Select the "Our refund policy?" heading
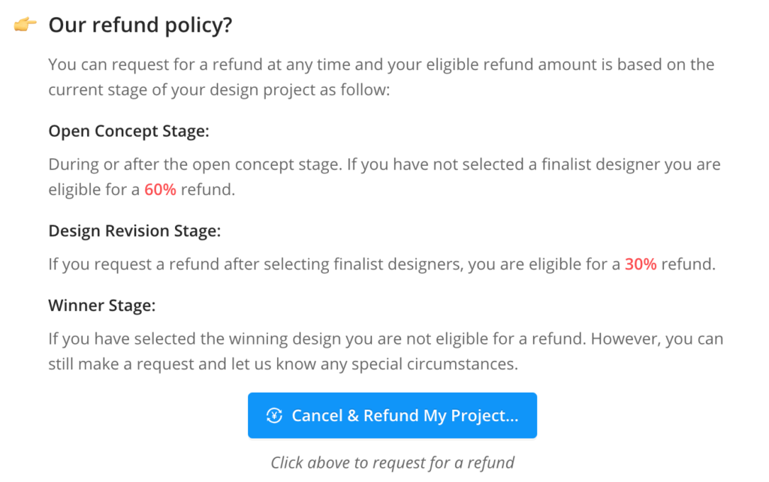Viewport: 769px width, 482px height. coord(140,25)
